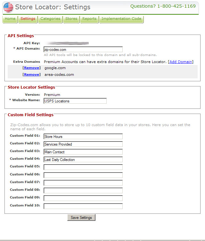Image resolution: width=205 pixels, height=241 pixels.
Task: Edit Custom Field 01 Store Hours
Action: [x=83, y=136]
